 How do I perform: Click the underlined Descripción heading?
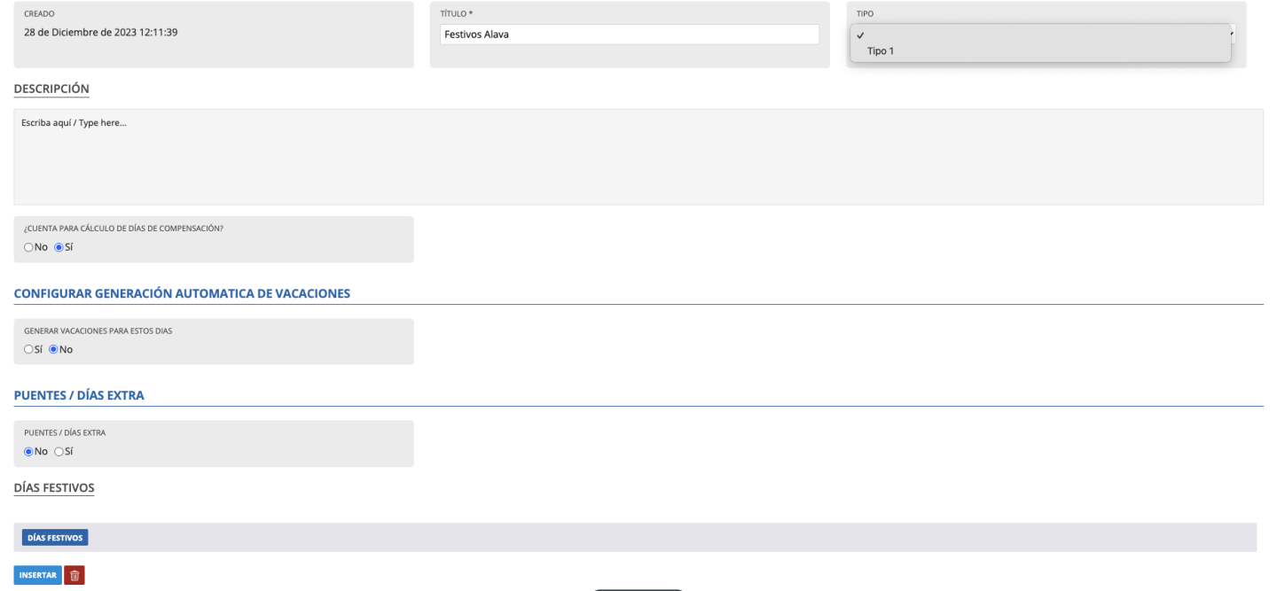click(51, 89)
